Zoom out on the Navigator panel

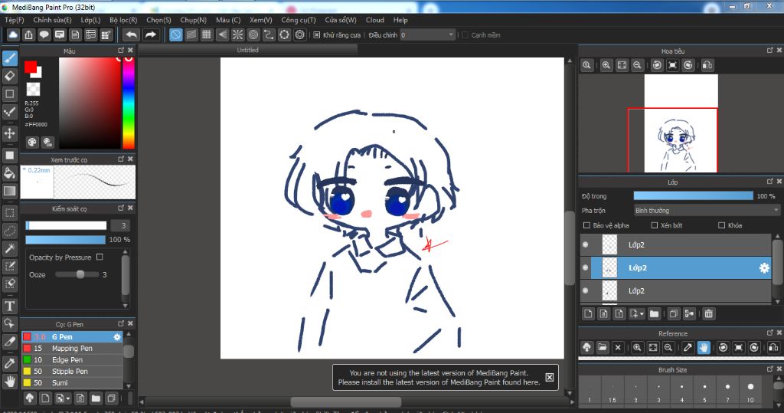pyautogui.click(x=637, y=65)
